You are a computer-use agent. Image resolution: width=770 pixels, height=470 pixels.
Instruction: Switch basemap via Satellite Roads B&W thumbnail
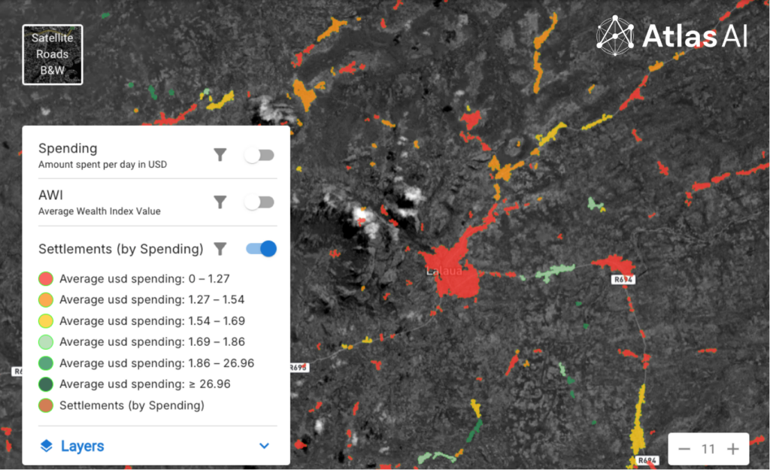[52, 54]
